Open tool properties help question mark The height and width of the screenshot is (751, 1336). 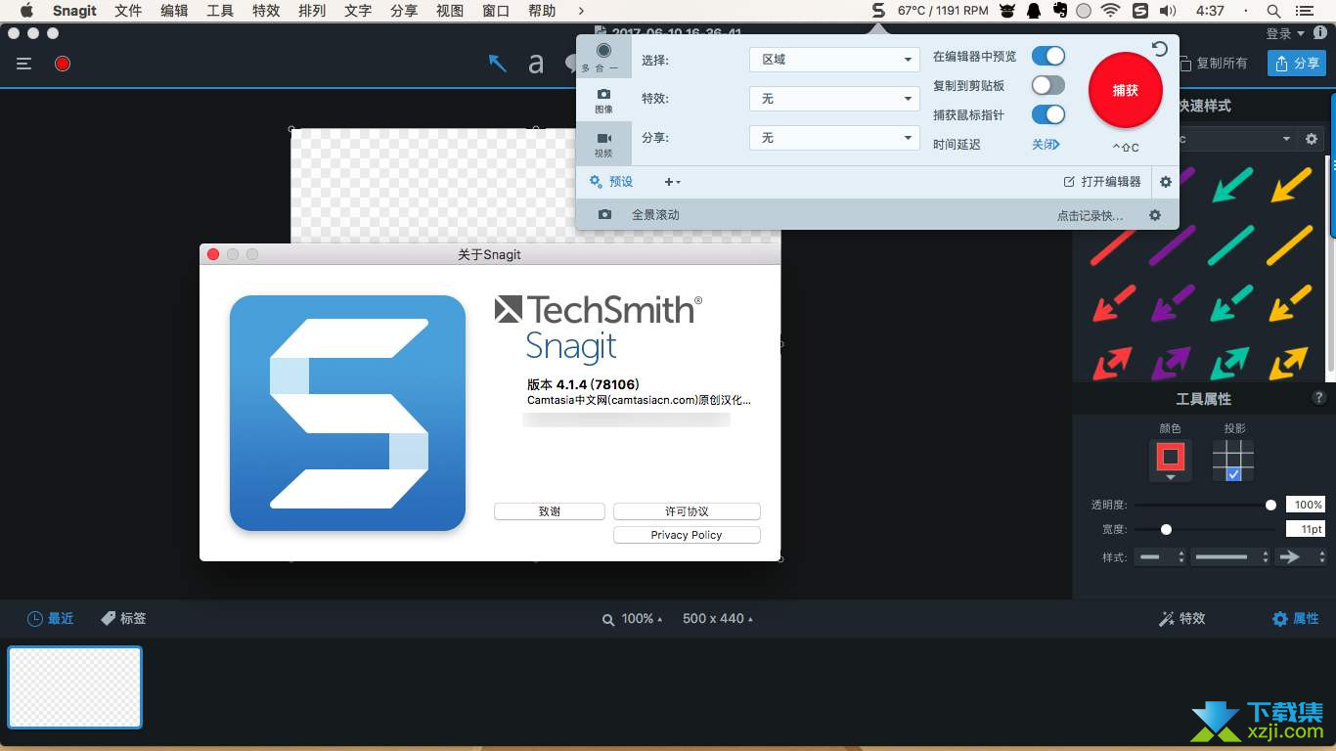pyautogui.click(x=1318, y=398)
